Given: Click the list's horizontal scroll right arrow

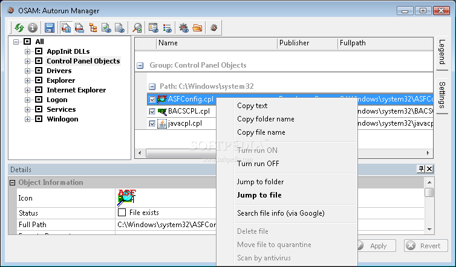Looking at the screenshot, I should tap(428, 153).
